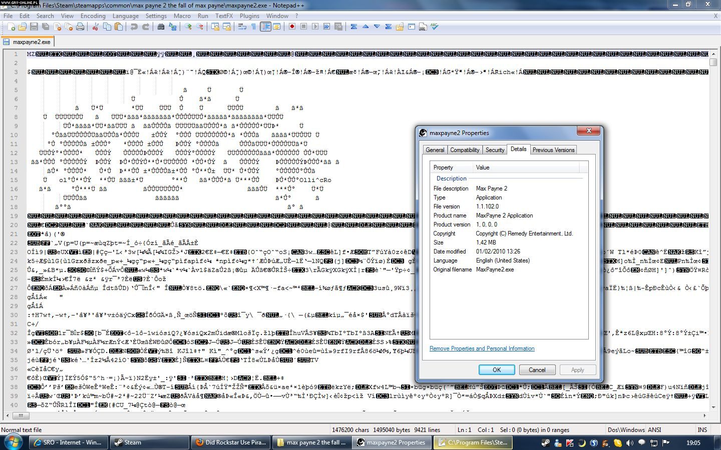Click the Zoom In magnifier icon
This screenshot has width=721, height=450.
tap(188, 27)
